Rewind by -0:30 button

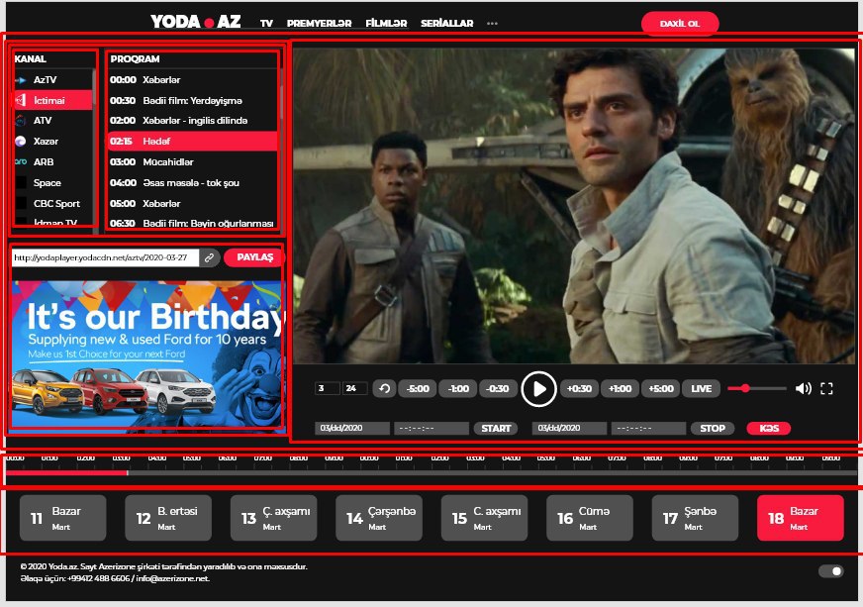tap(498, 389)
